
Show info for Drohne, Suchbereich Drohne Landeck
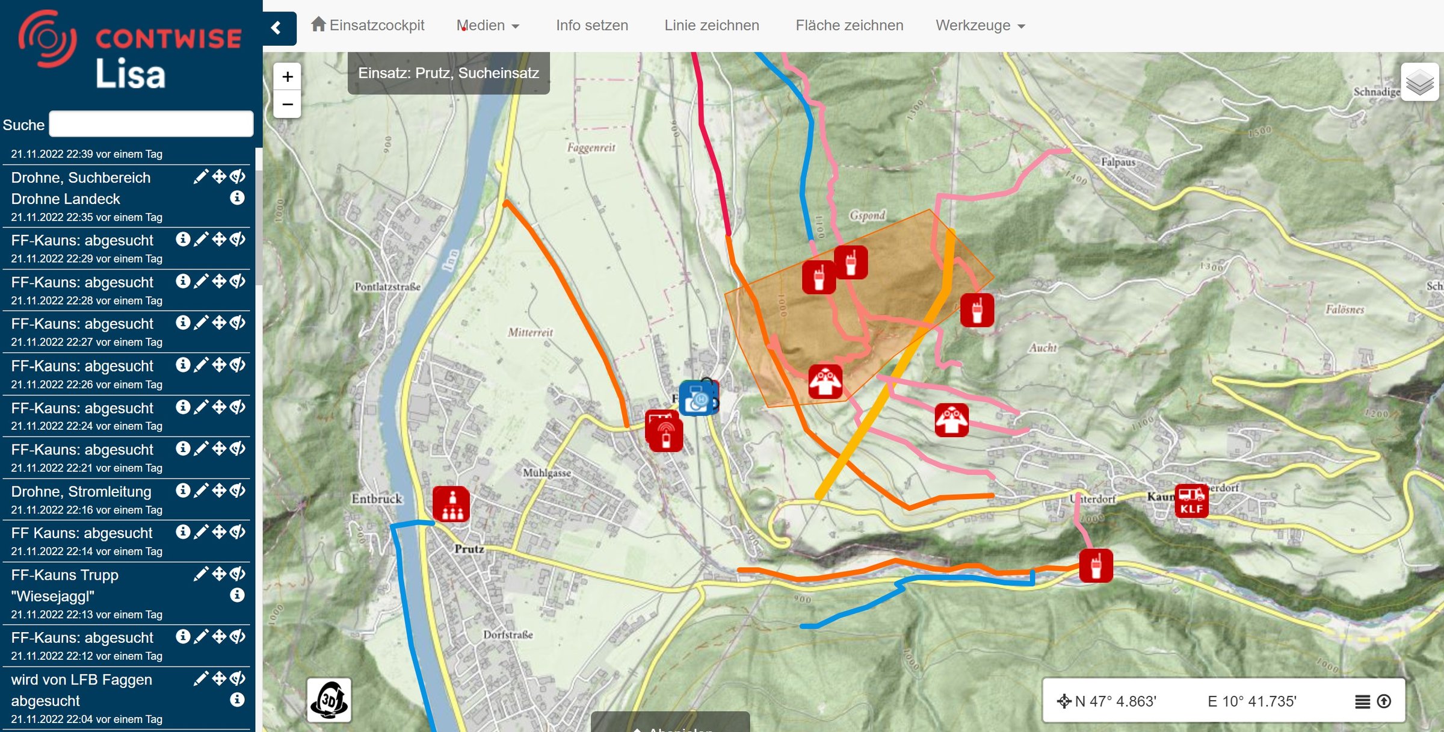238,197
